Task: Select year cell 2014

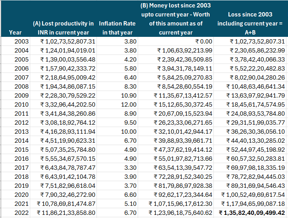Action: click(15, 140)
